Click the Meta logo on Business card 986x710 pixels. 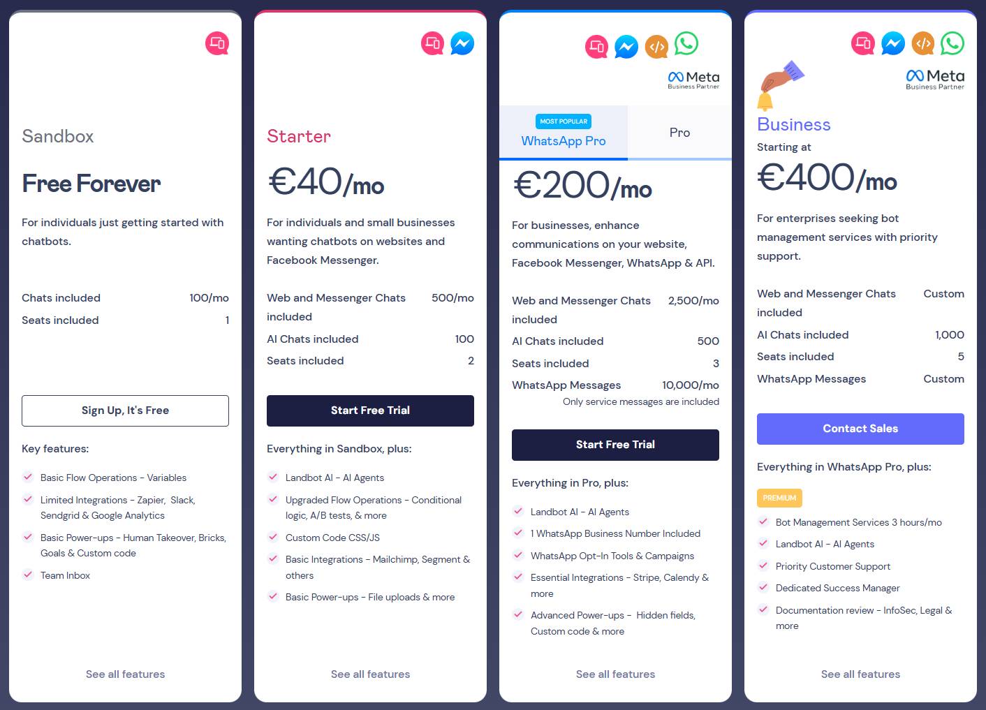click(x=934, y=78)
